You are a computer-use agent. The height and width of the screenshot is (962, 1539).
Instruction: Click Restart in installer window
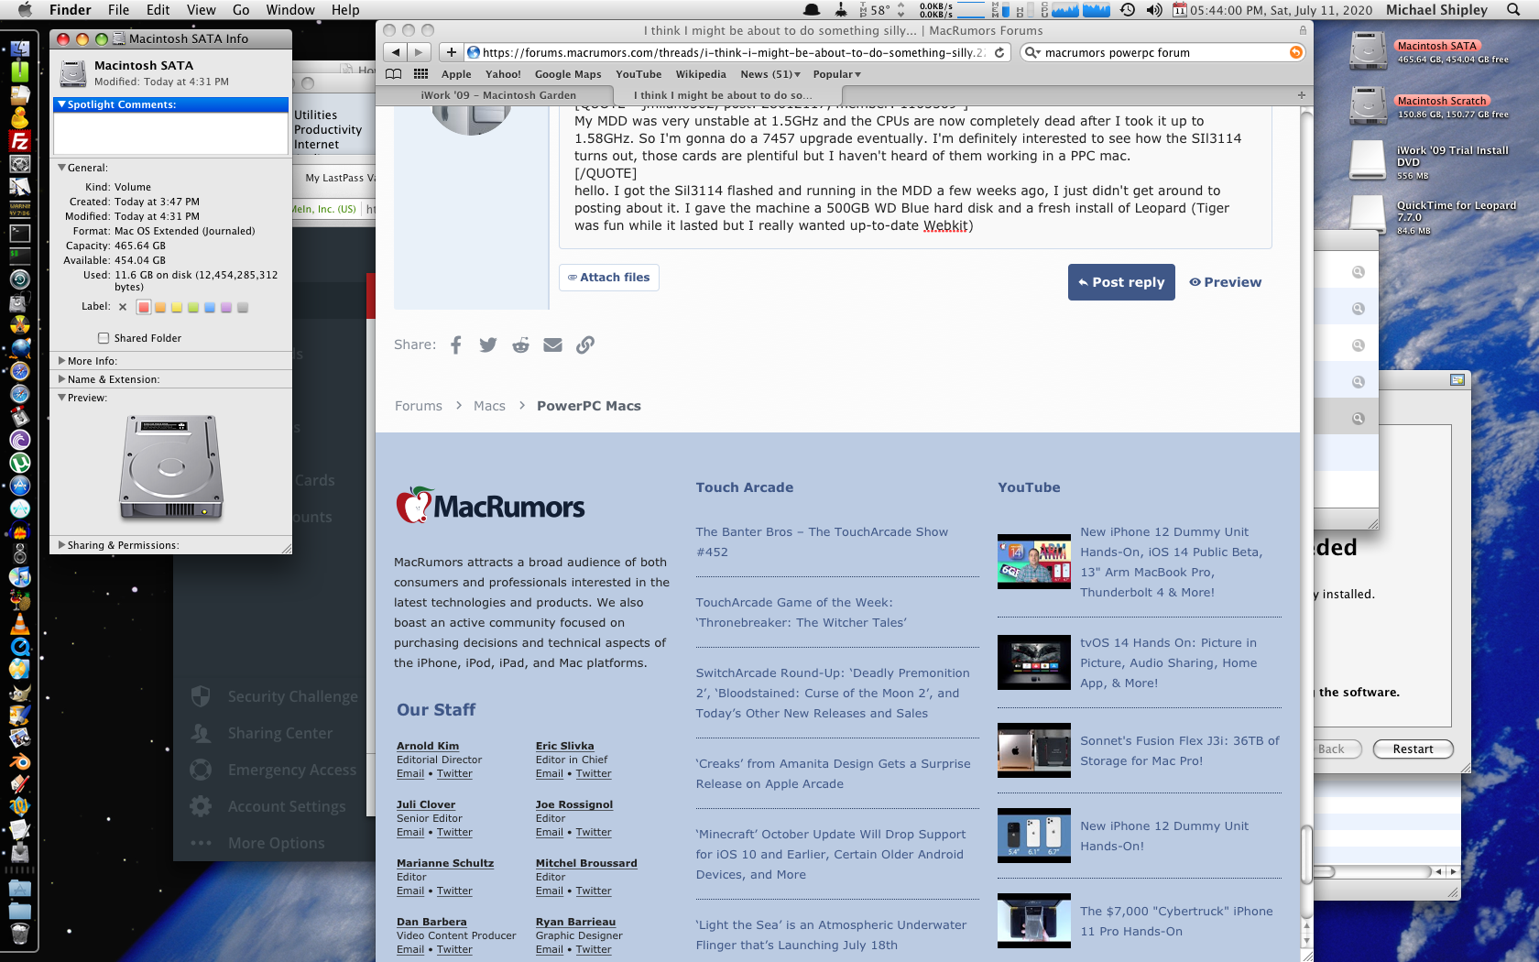coord(1413,749)
